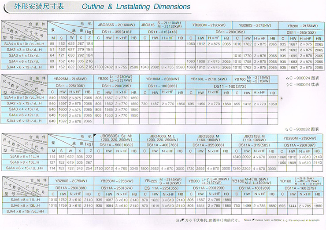Click the motor header 'YB280-2(55kW)'
The height and width of the screenshot is (230, 326).
(x=303, y=26)
